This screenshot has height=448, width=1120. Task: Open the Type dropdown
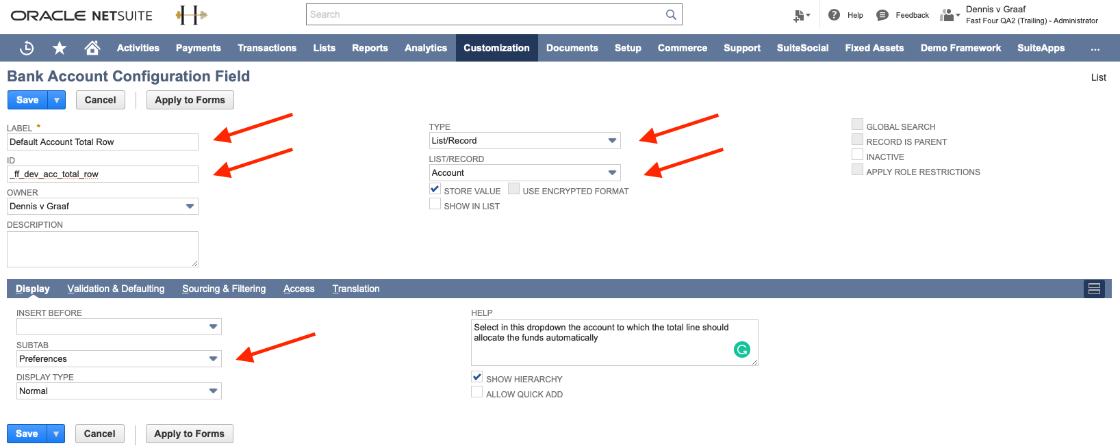click(524, 141)
